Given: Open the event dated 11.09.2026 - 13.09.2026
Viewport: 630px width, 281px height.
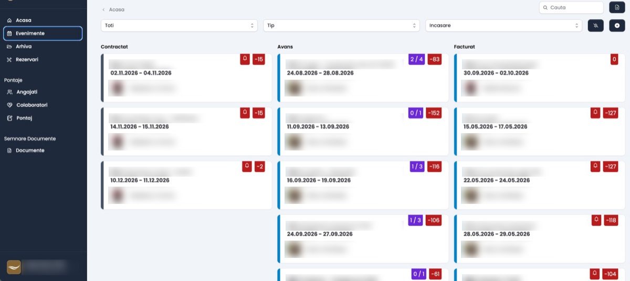Looking at the screenshot, I should point(363,131).
